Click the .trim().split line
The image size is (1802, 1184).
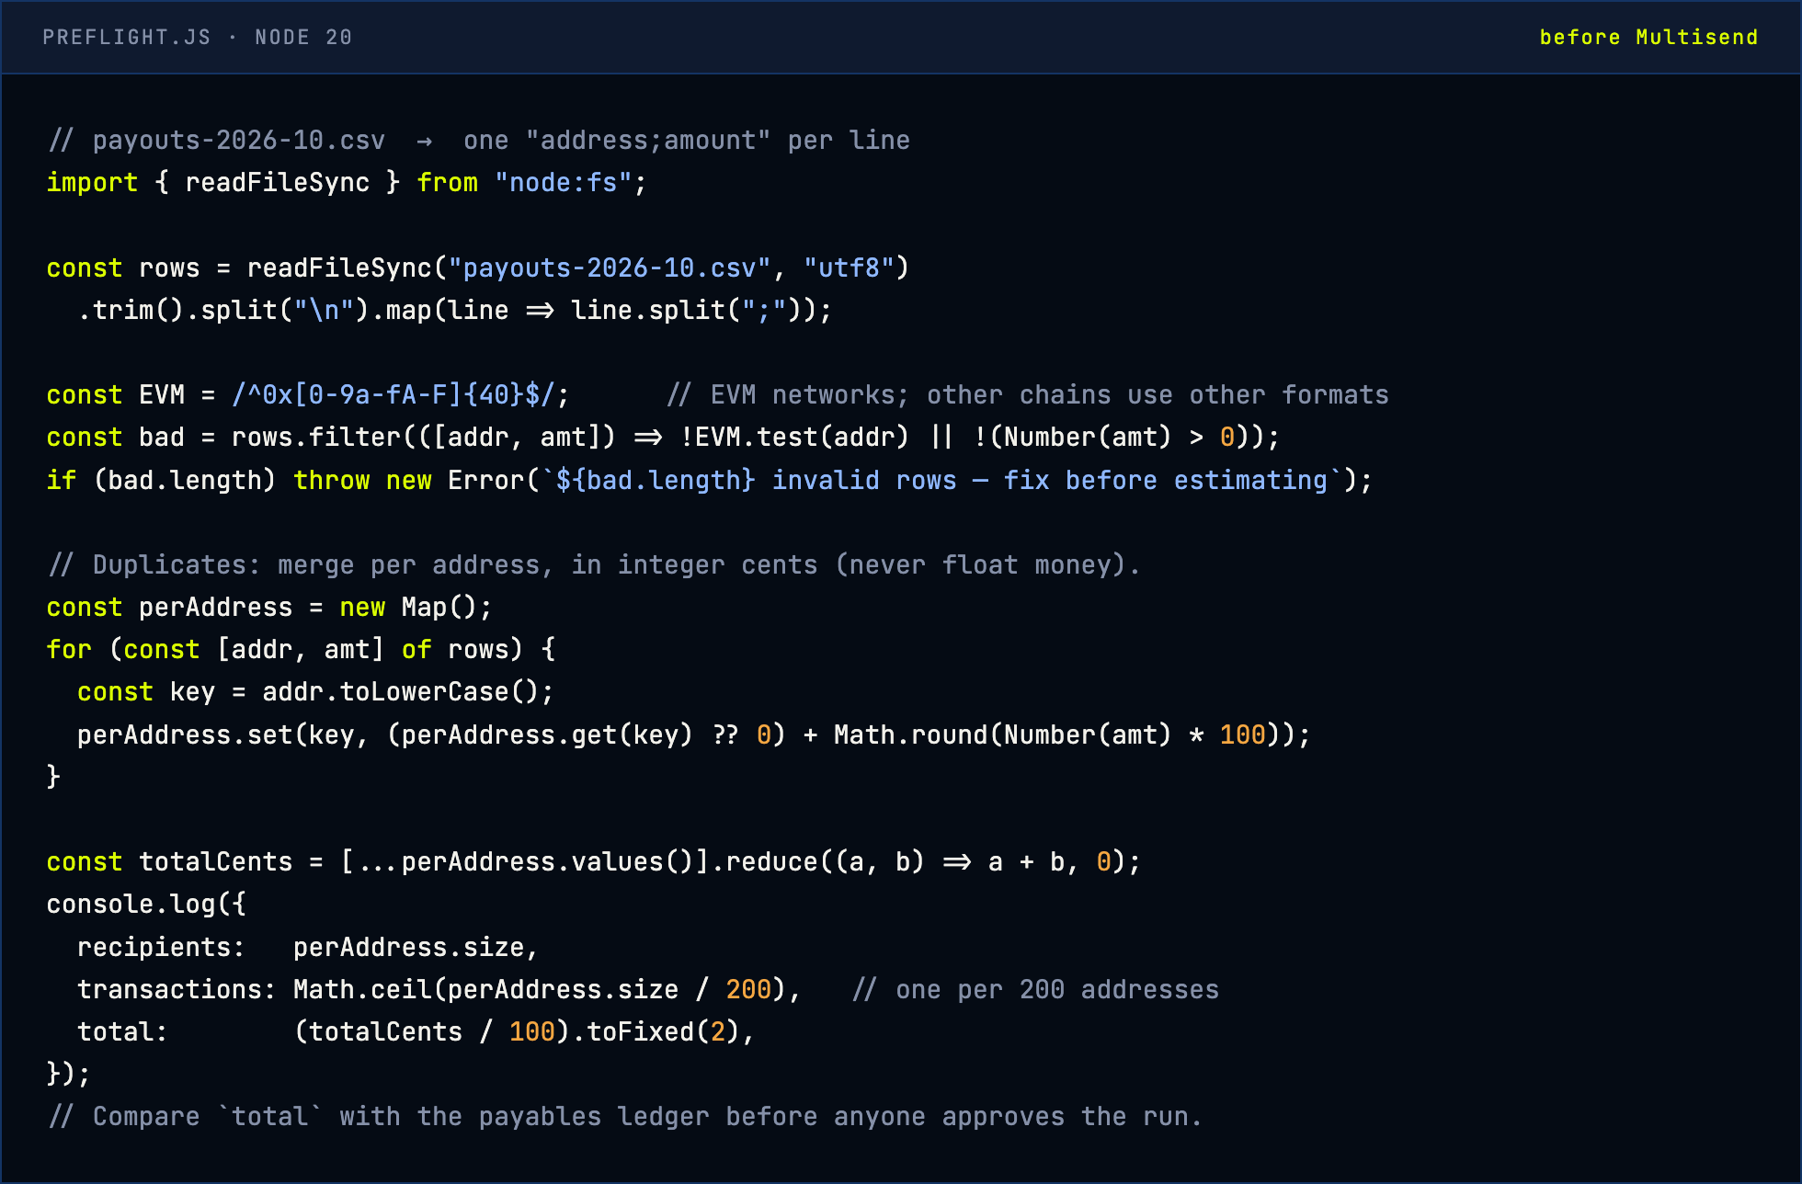pos(455,311)
